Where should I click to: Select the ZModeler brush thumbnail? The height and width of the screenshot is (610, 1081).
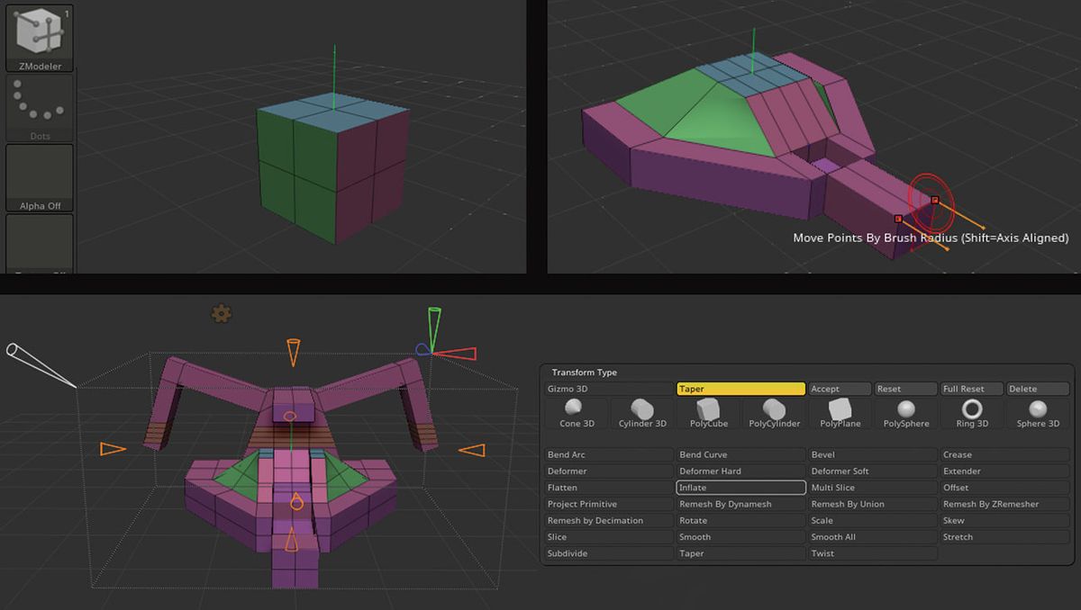tap(38, 34)
